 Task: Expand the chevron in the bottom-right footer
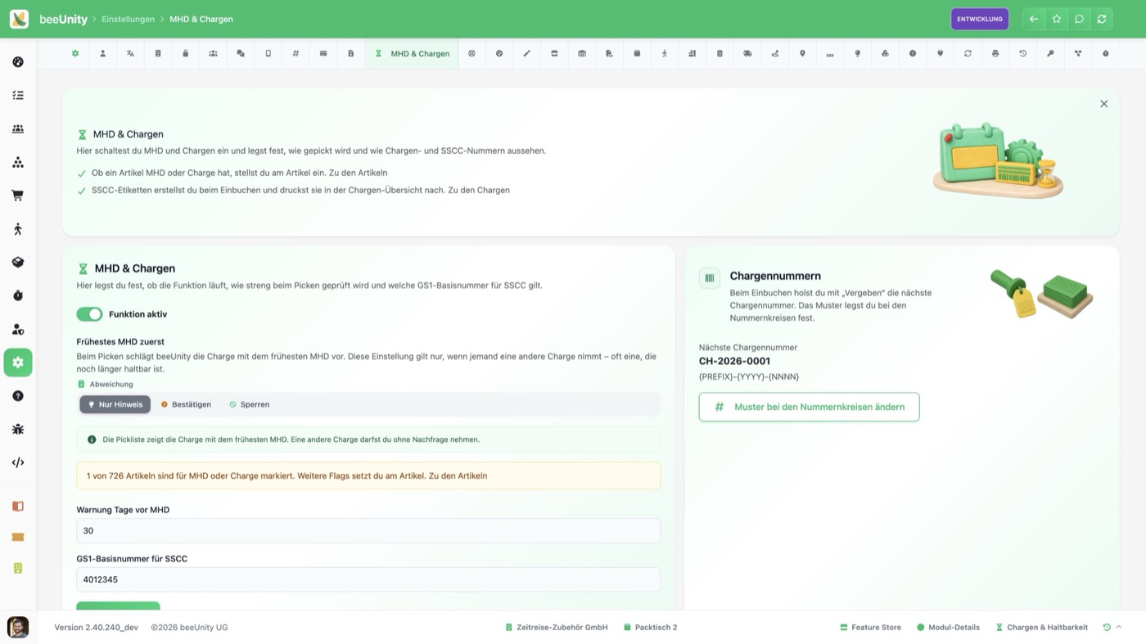(x=1119, y=627)
